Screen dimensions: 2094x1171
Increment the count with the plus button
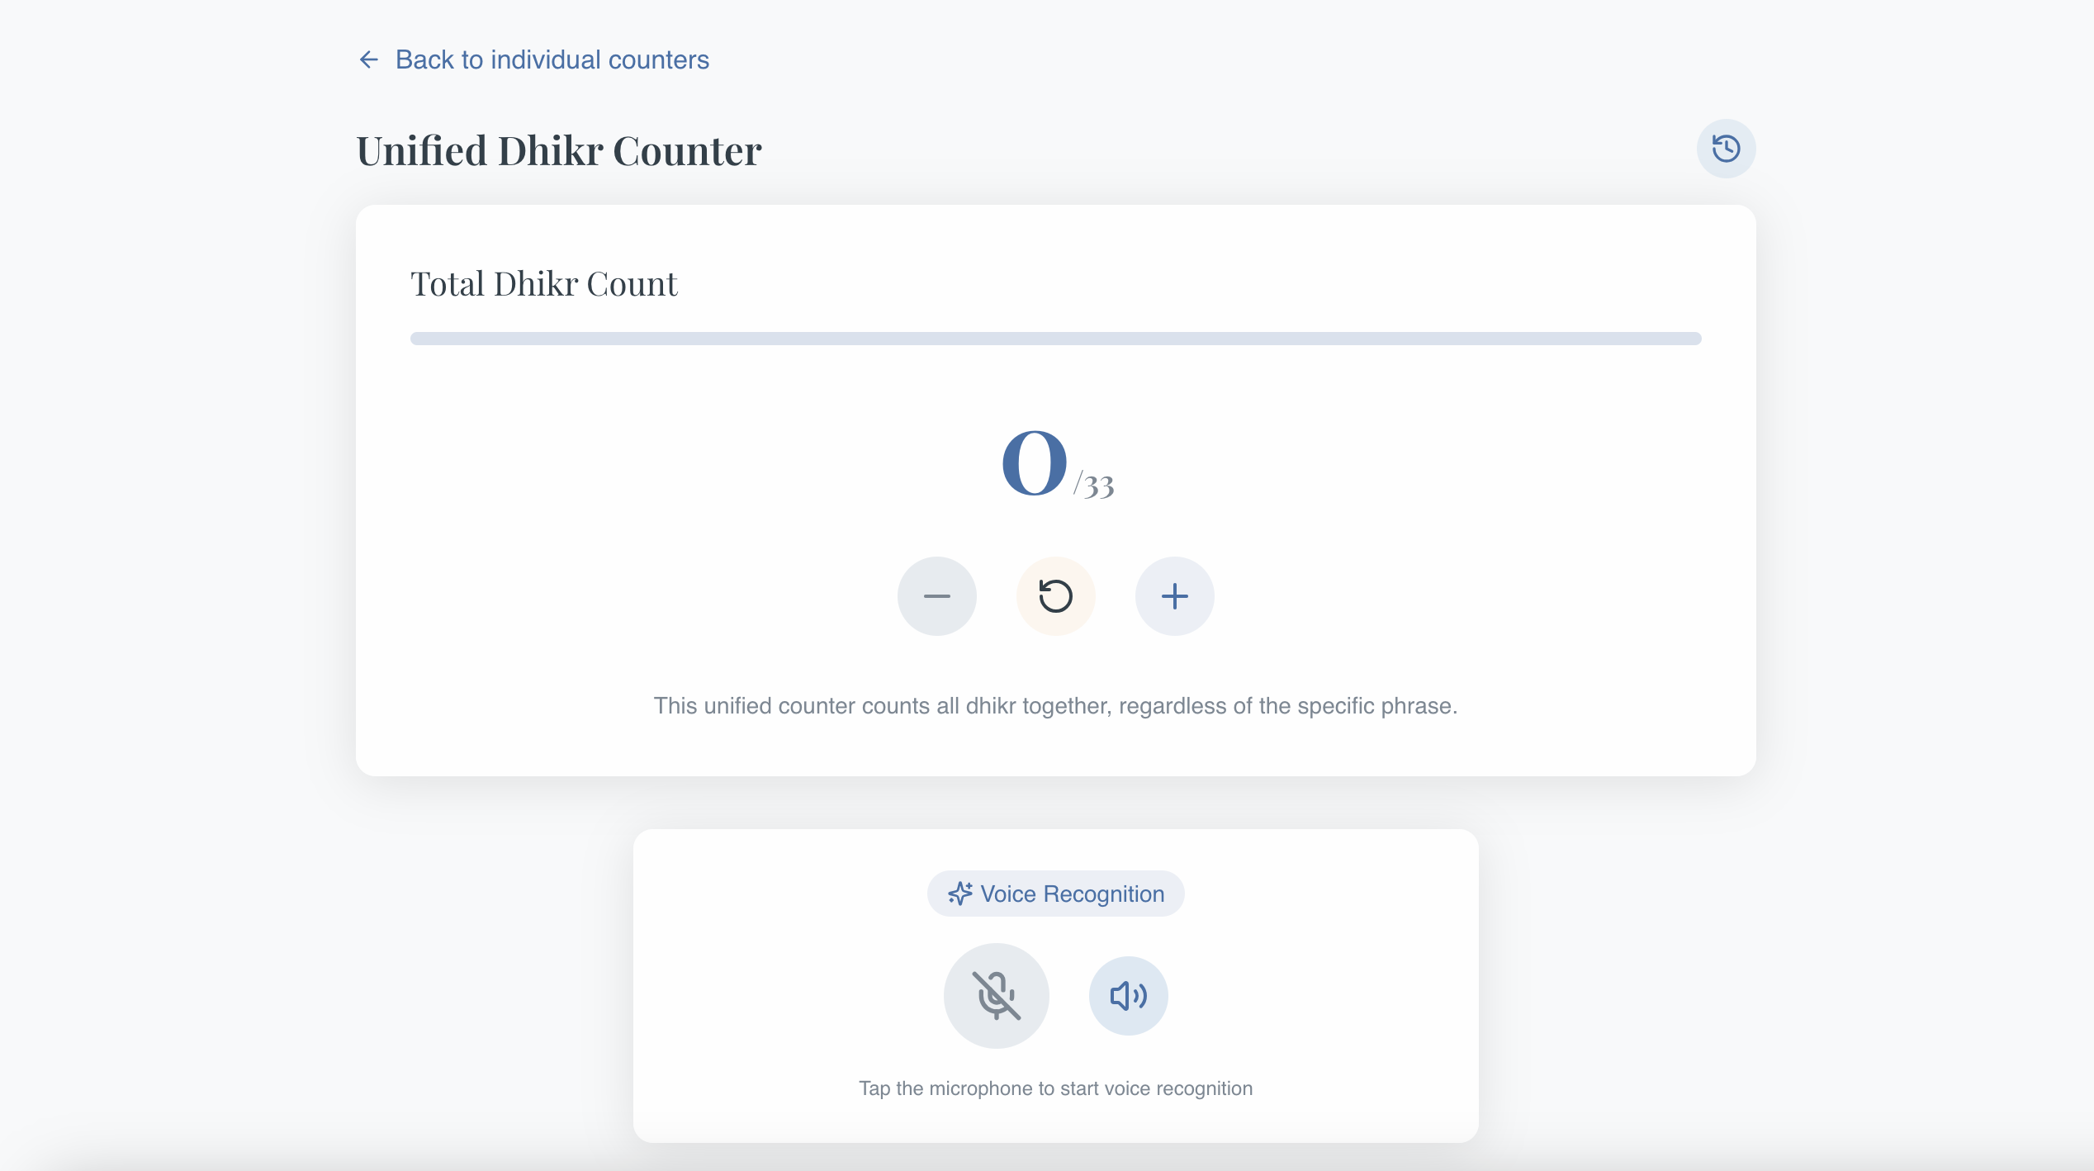tap(1175, 596)
